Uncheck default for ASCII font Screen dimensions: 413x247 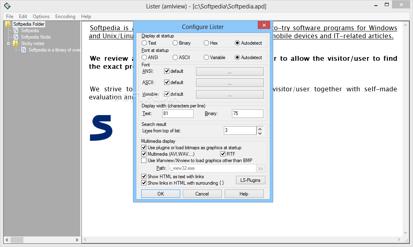(x=167, y=82)
